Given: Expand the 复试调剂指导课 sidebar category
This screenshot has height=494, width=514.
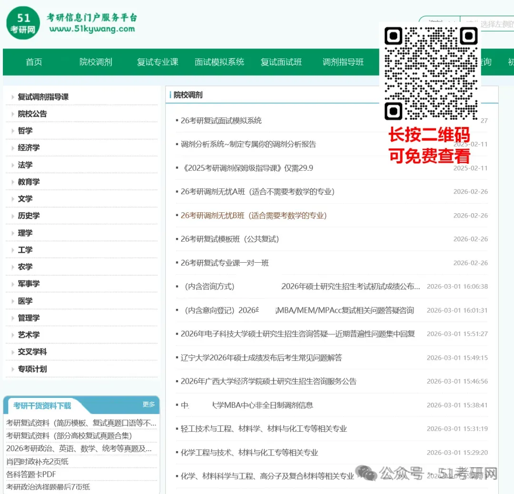Looking at the screenshot, I should coord(43,97).
